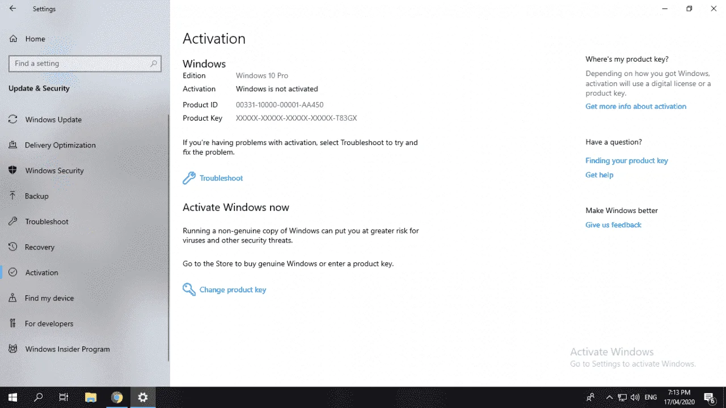Image resolution: width=726 pixels, height=408 pixels.
Task: Click the Find my device person icon
Action: coord(12,298)
